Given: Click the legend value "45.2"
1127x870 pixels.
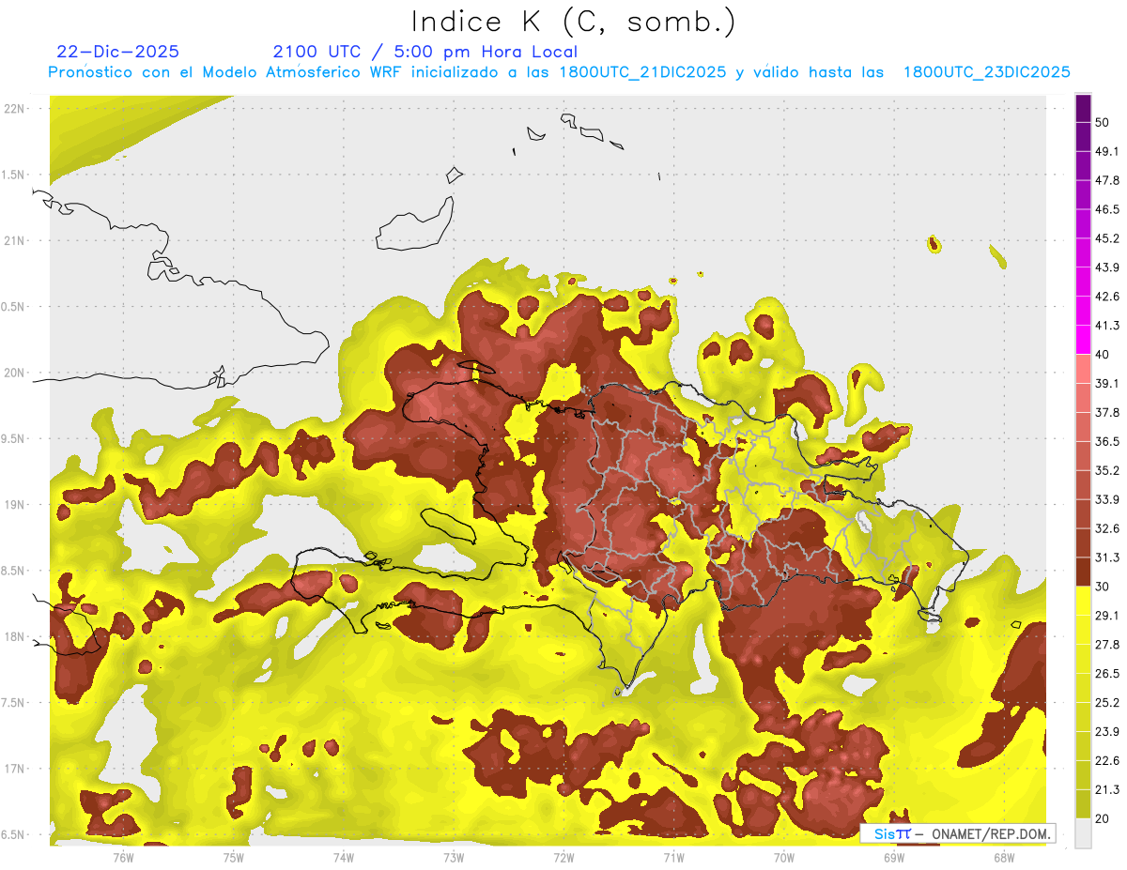Looking at the screenshot, I should click(1107, 238).
